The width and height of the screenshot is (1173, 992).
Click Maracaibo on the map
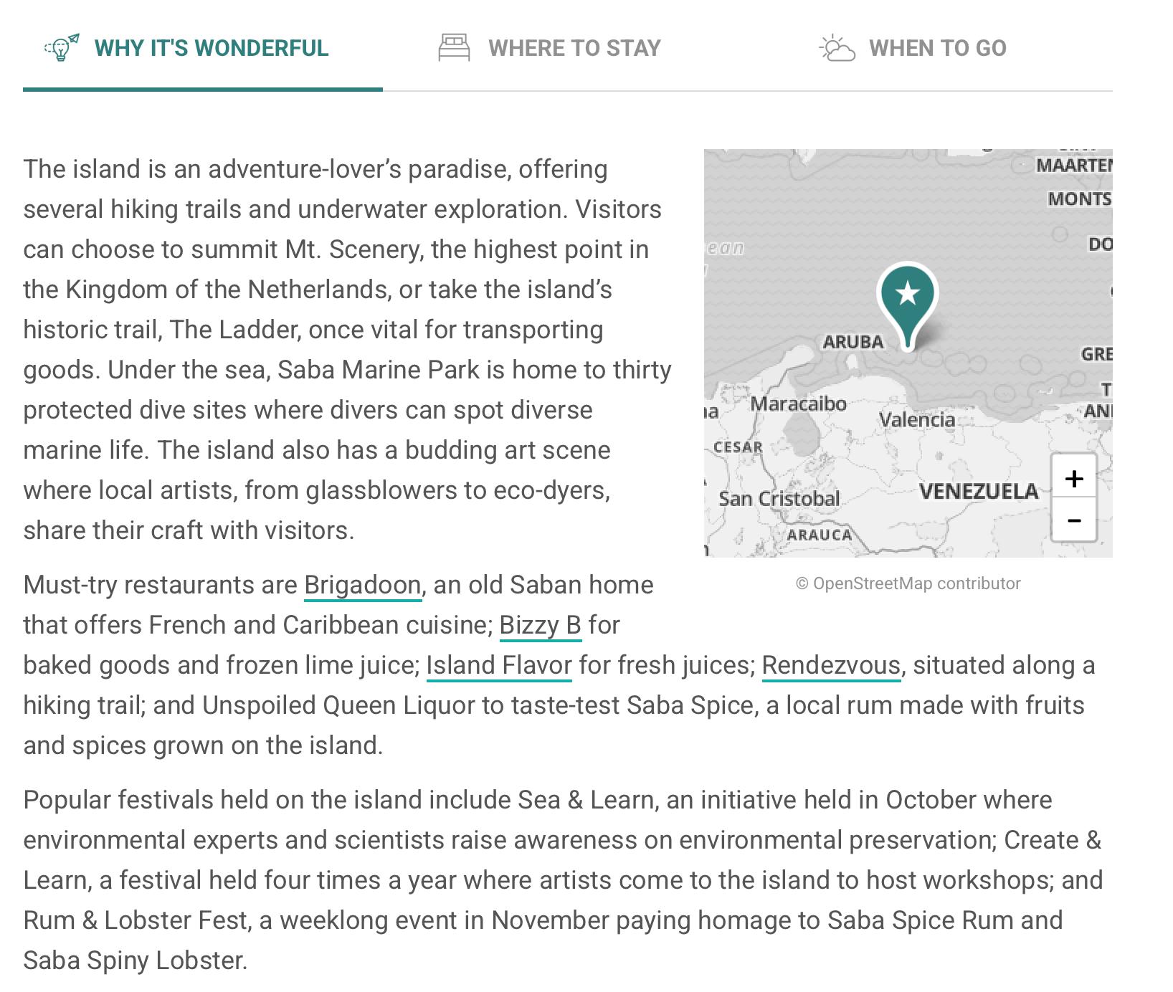tap(798, 404)
